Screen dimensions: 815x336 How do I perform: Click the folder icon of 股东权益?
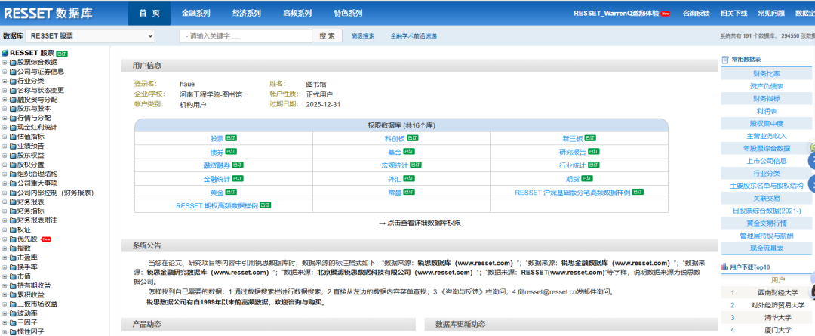coord(13,156)
